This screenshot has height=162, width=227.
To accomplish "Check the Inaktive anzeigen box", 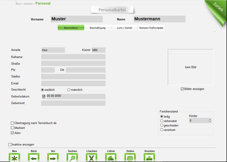I will click(10, 144).
